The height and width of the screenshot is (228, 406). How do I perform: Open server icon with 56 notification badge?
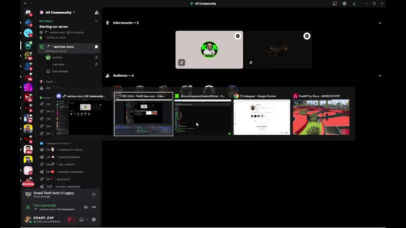28,76
